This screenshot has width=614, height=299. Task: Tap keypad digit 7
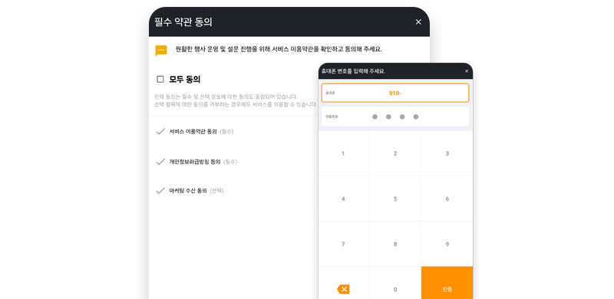point(343,245)
